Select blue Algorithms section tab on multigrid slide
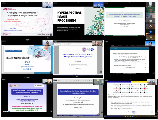Screen dimensions: 158x120 [119, 82]
